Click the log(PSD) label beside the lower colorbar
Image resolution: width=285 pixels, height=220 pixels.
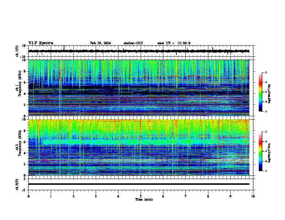coord(270,153)
